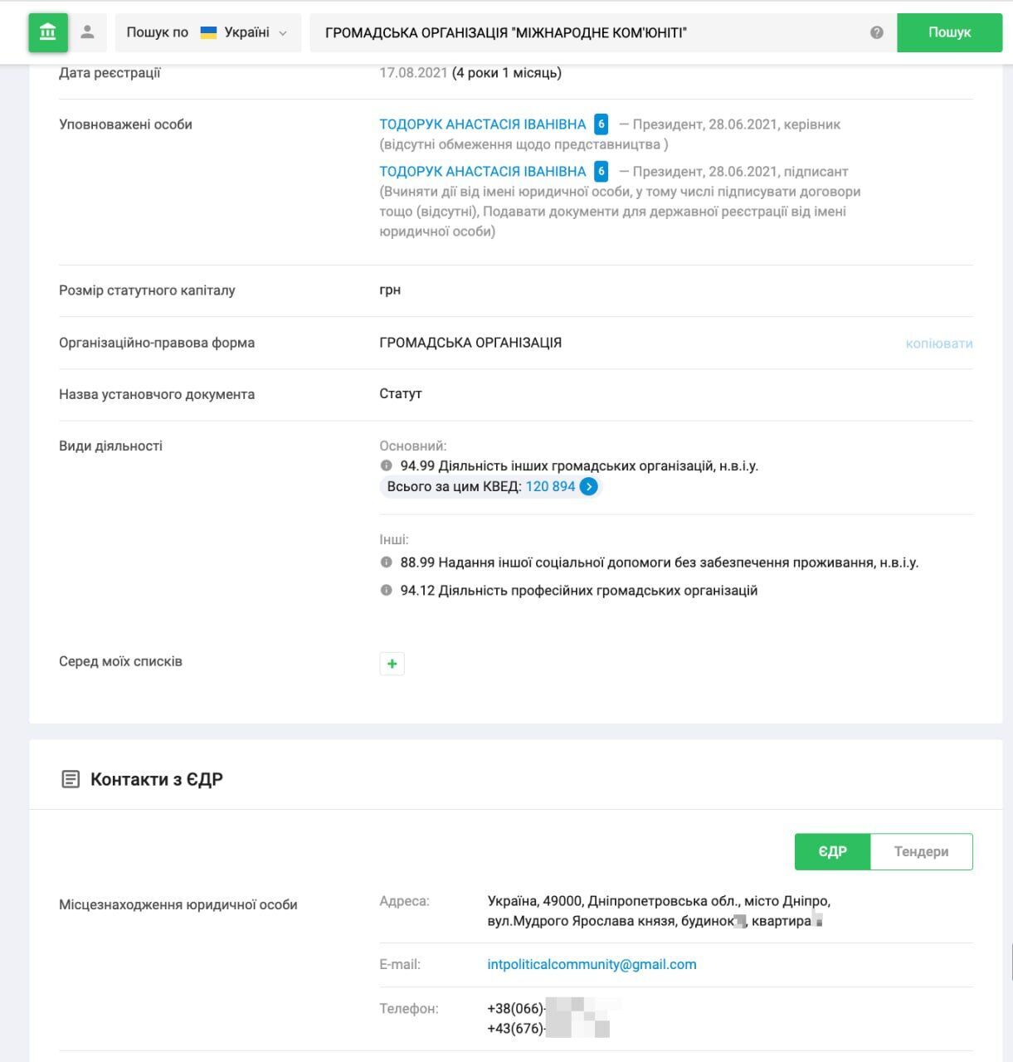Viewport: 1013px width, 1062px height.
Task: Click the 120 894 KVED count link
Action: click(x=550, y=487)
